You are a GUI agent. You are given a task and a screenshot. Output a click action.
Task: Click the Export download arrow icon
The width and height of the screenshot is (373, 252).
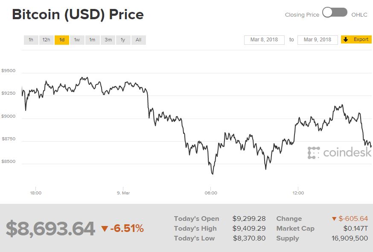point(346,40)
